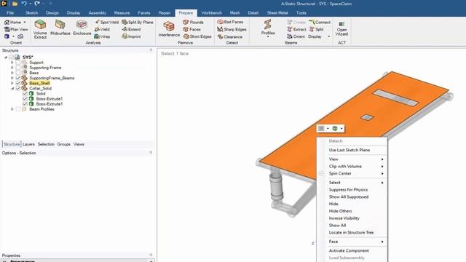466x262 pixels.
Task: Switch to Home orientation view
Action: [x=12, y=22]
